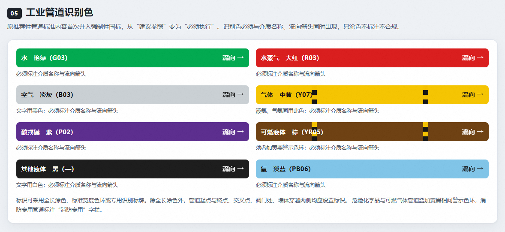Click 流向 arrow on the purple acid bar

point(233,132)
